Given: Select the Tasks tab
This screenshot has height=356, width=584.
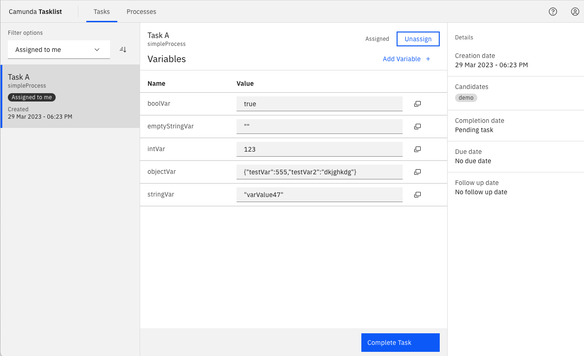Looking at the screenshot, I should (102, 12).
